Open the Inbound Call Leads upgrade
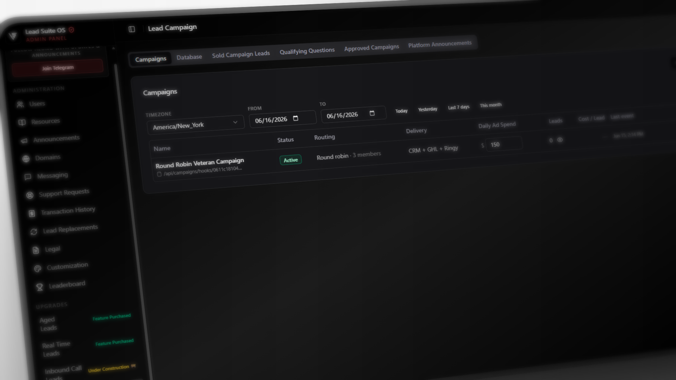The width and height of the screenshot is (676, 380). coord(63,372)
